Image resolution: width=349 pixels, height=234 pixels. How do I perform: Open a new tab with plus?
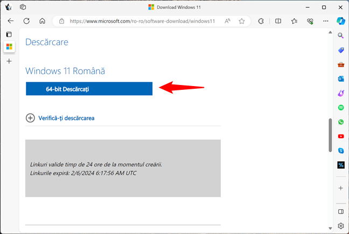[9, 61]
